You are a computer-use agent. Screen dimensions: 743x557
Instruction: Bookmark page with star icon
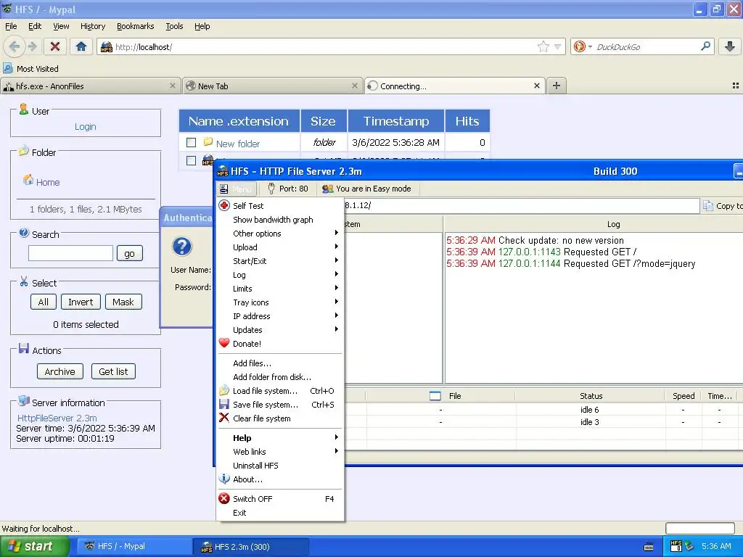(543, 46)
